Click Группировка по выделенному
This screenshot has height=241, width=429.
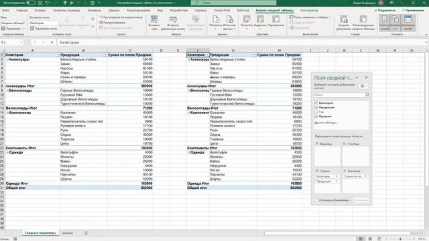[121, 17]
